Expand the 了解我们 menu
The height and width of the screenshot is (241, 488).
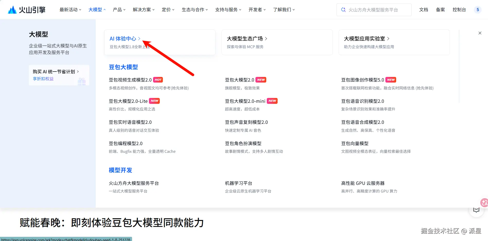click(284, 10)
